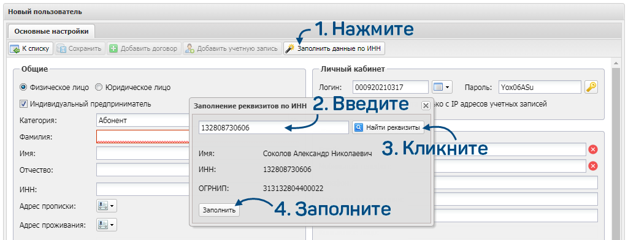Open the 'Адрес проживания' address dropdown
The width and height of the screenshot is (628, 240).
(x=107, y=225)
